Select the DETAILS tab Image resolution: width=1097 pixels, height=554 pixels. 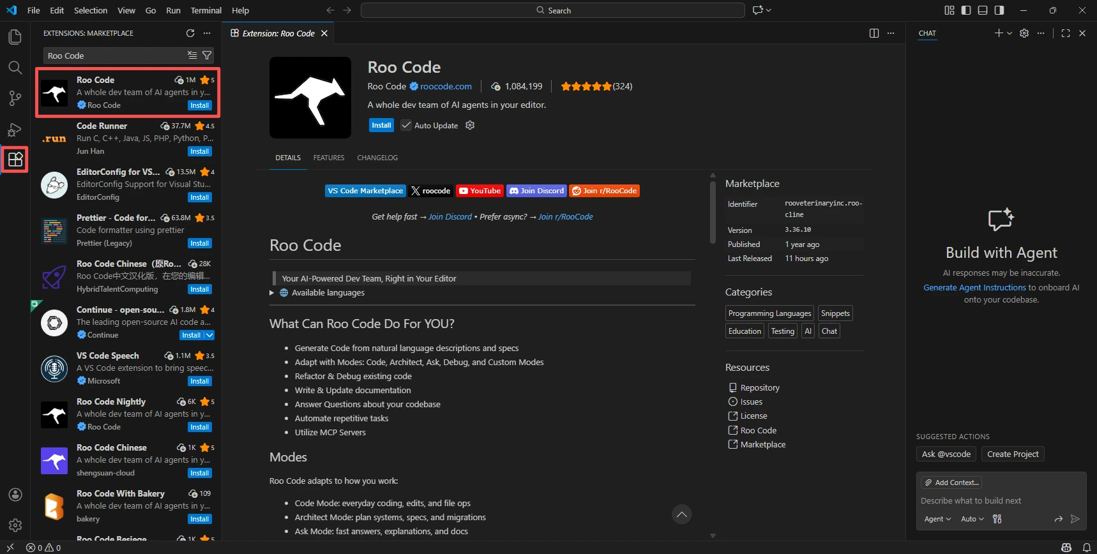tap(288, 158)
